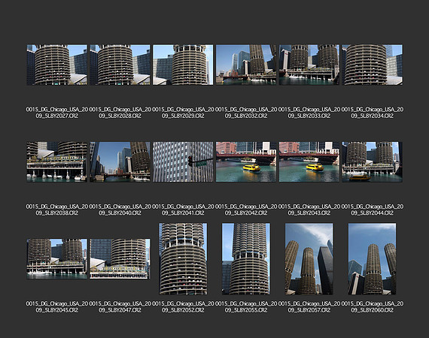
Task: Click filename label ending 5L8Y2028.CR2
Action: [x=120, y=113]
